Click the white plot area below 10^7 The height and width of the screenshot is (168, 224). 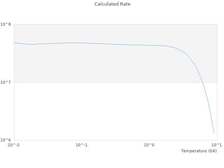click(105, 112)
